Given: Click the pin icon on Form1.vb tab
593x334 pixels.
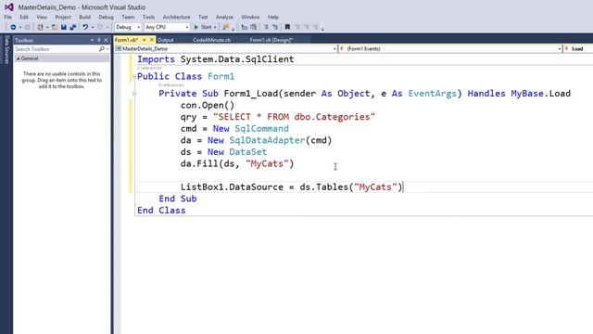Looking at the screenshot, I should [145, 40].
